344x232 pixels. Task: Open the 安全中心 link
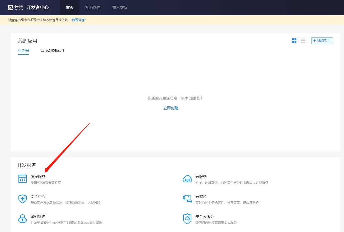38,197
